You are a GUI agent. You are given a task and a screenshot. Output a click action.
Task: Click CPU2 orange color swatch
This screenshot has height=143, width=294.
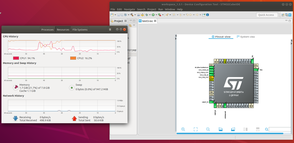tap(73, 58)
